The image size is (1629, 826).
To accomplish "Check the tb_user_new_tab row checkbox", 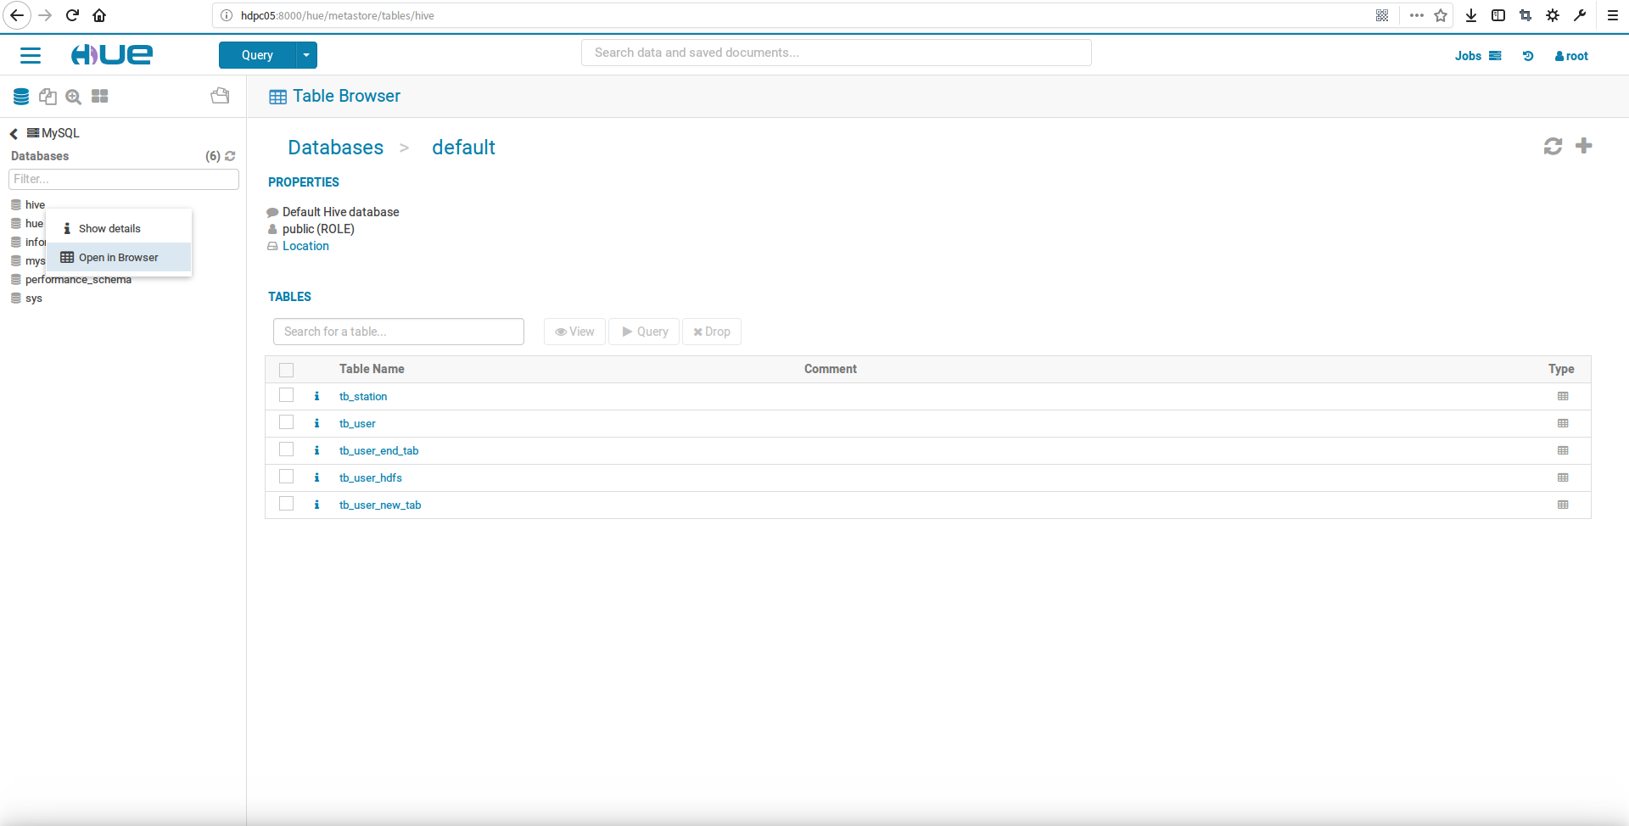I will pyautogui.click(x=287, y=504).
